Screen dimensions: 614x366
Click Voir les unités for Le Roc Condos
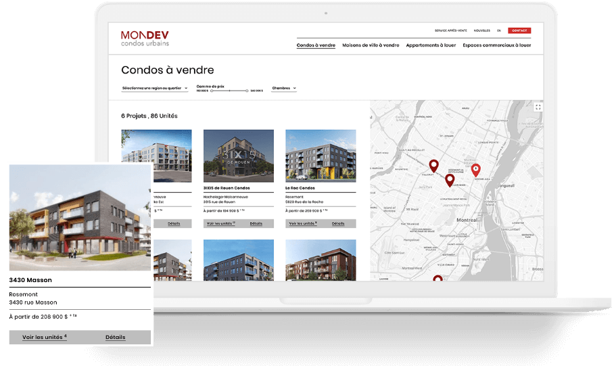point(303,223)
